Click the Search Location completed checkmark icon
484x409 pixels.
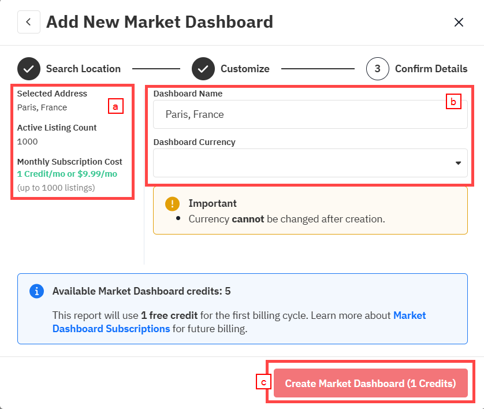(29, 69)
